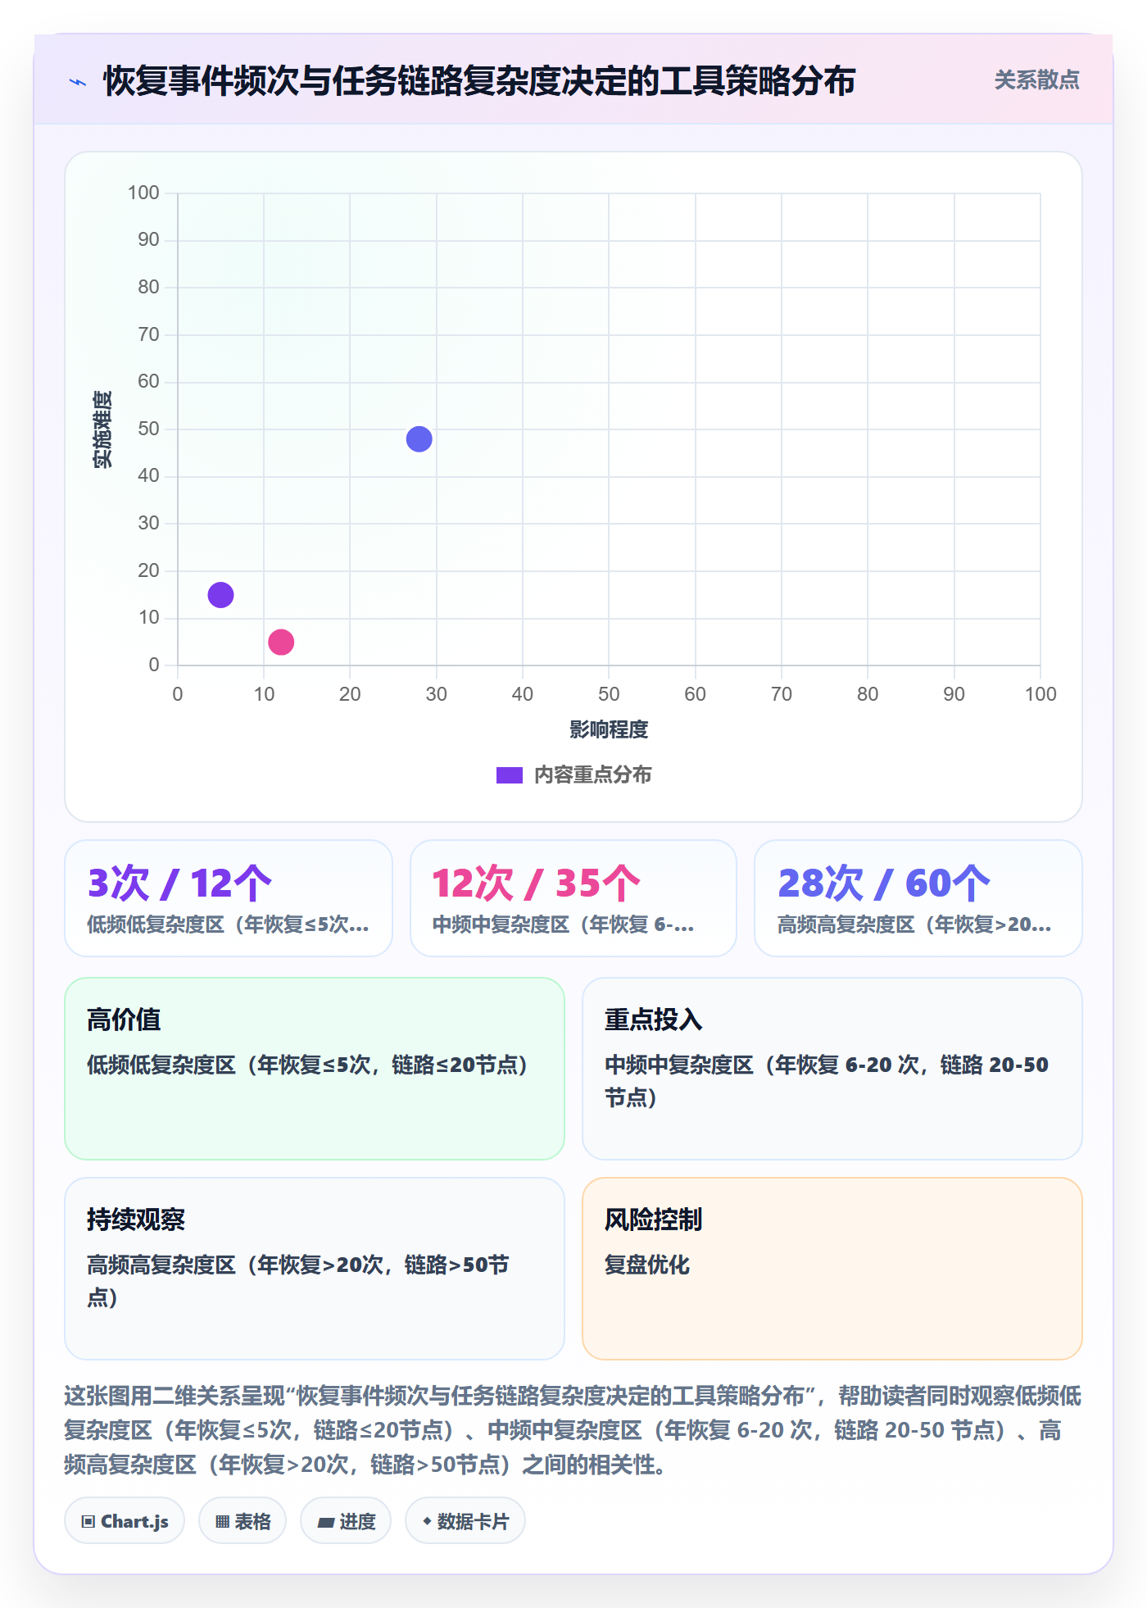Open the 持续观察 quadrant card
This screenshot has height=1608, width=1147.
(x=315, y=1269)
